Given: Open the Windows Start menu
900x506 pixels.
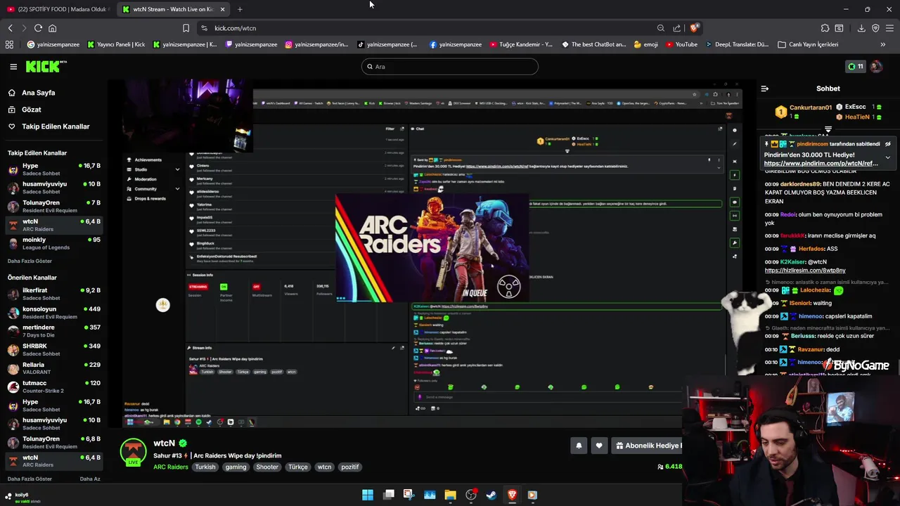Looking at the screenshot, I should (x=368, y=495).
